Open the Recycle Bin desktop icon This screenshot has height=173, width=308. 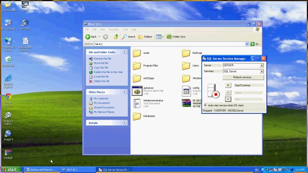coord(8,62)
